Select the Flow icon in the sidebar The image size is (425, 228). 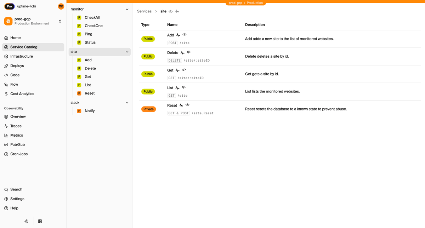[6, 84]
